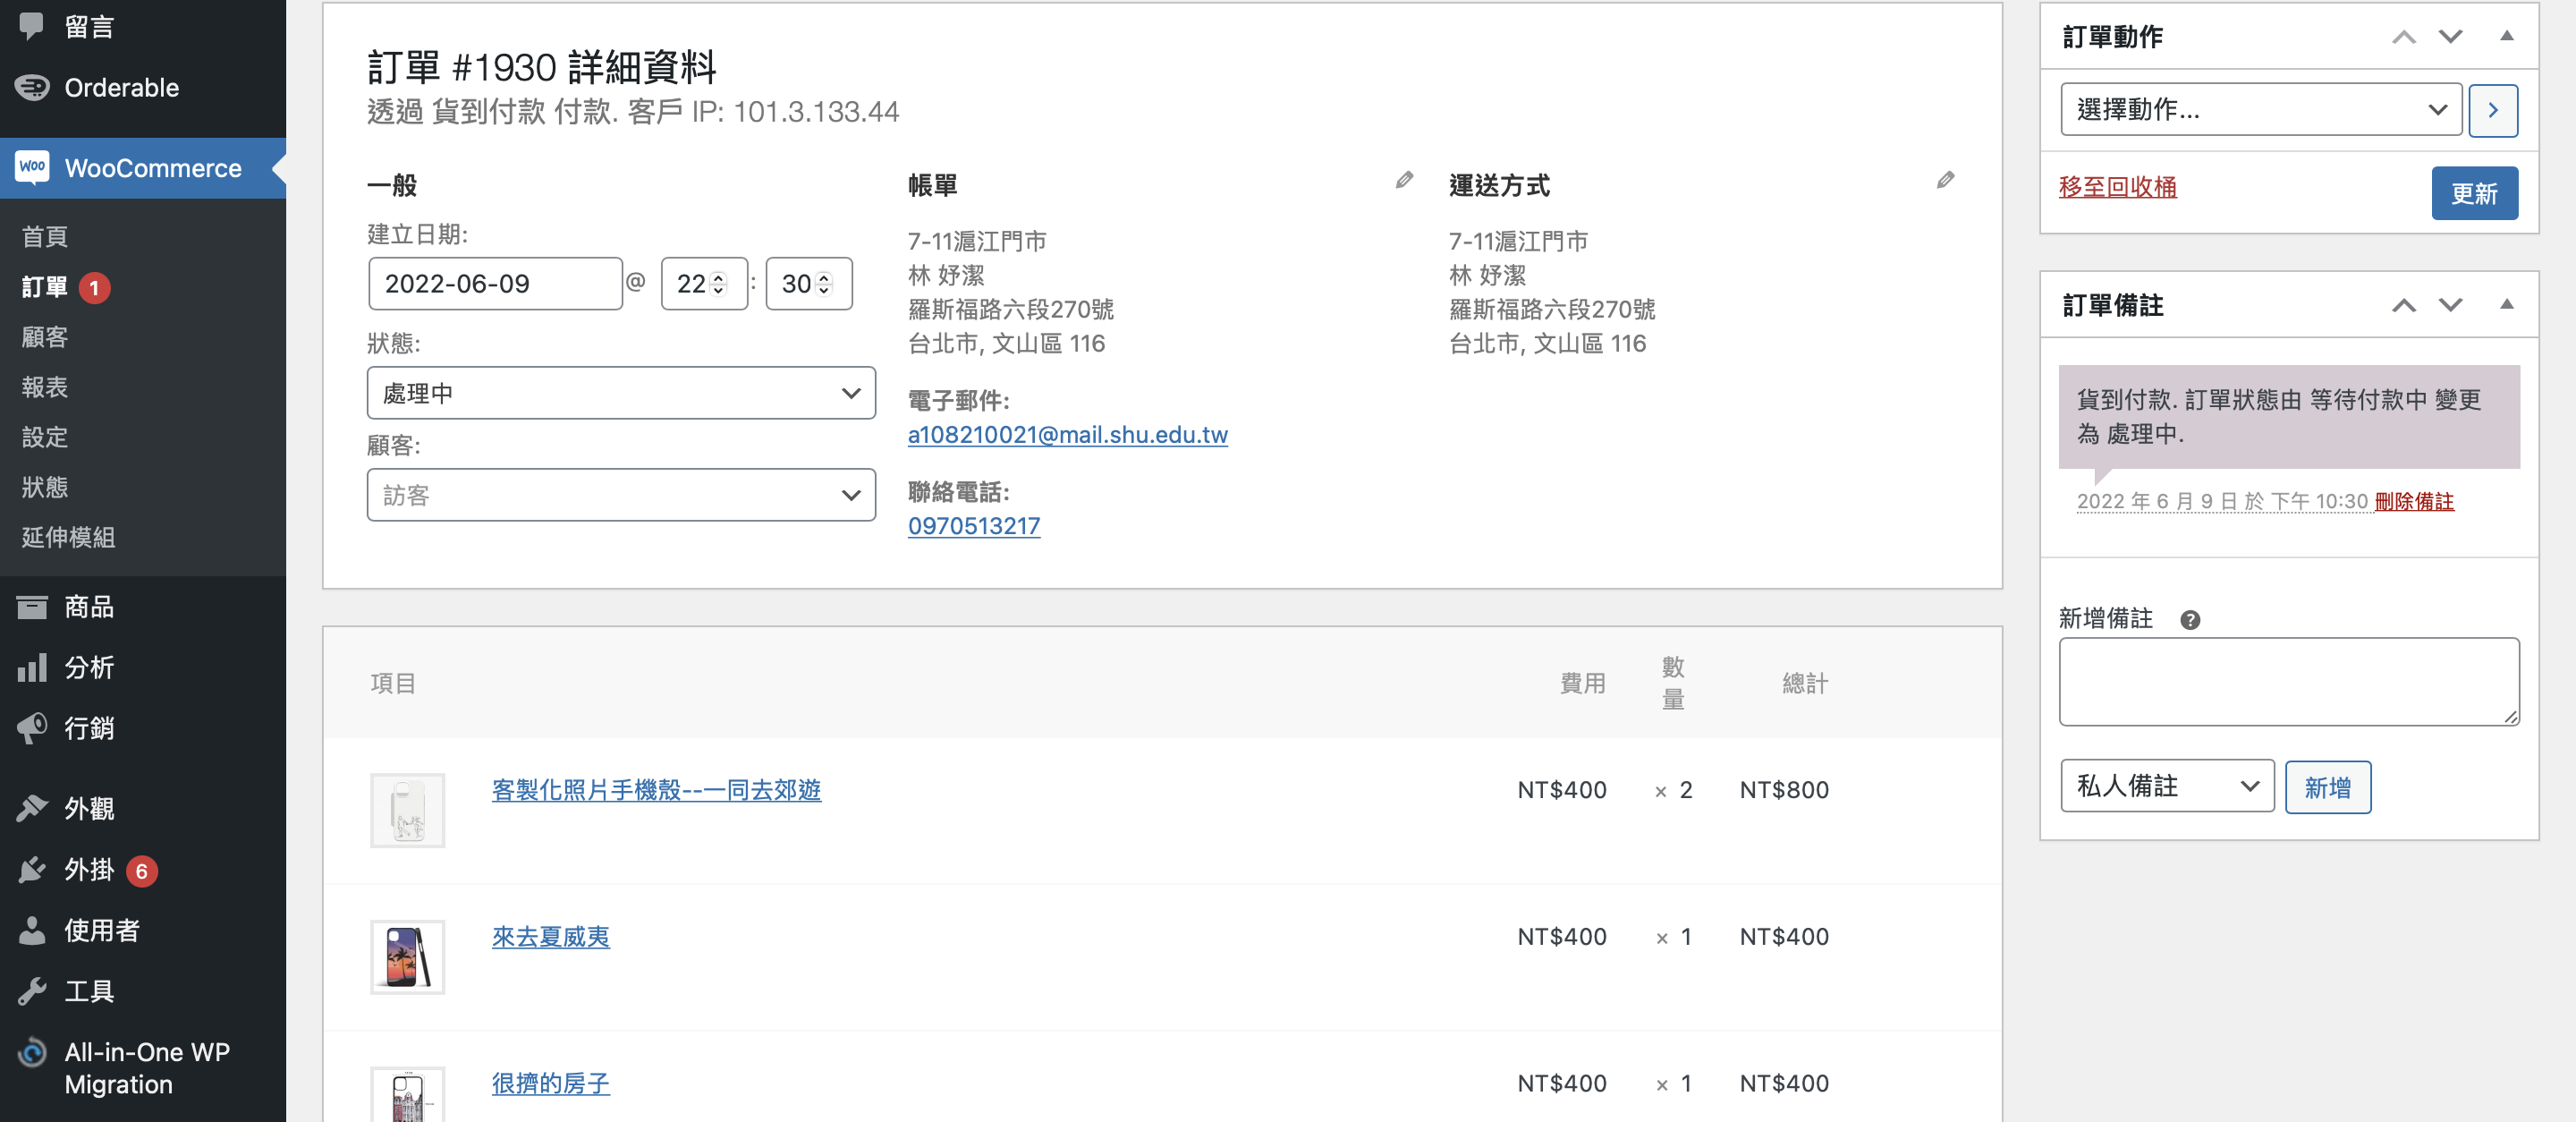Open 報表 submenu item
Image resolution: width=2576 pixels, height=1122 pixels.
point(45,387)
